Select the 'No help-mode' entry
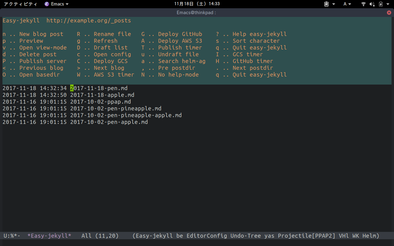 coord(179,75)
